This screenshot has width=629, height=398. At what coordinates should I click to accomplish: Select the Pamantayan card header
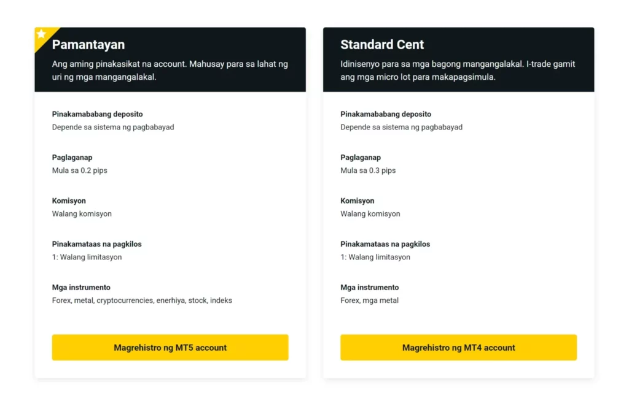(89, 44)
